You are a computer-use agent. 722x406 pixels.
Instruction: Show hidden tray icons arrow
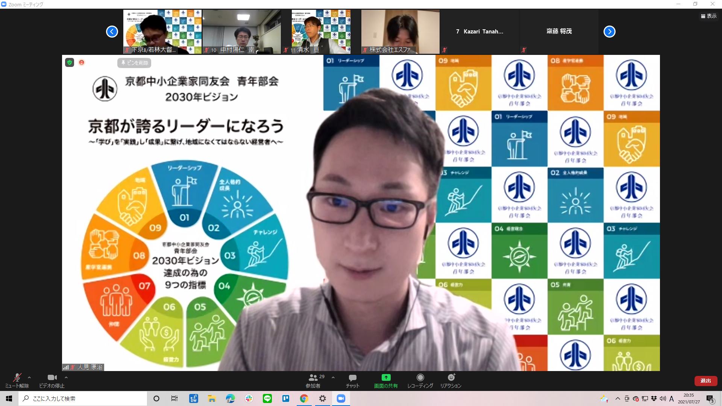click(617, 398)
